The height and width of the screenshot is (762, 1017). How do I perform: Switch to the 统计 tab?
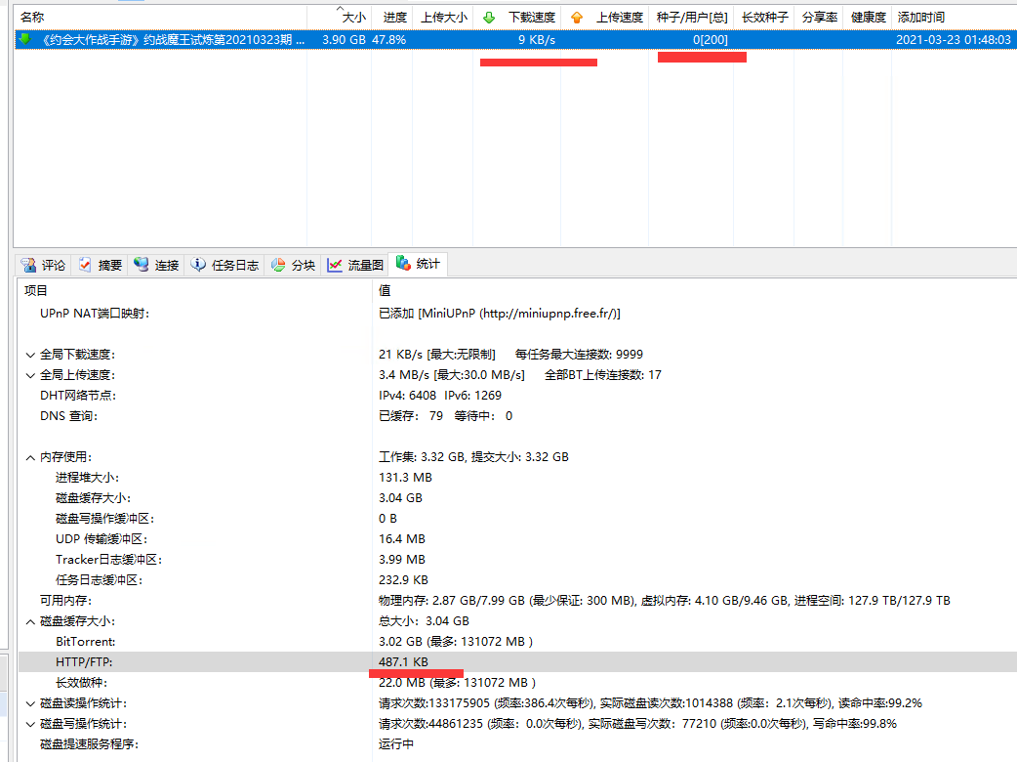[418, 264]
